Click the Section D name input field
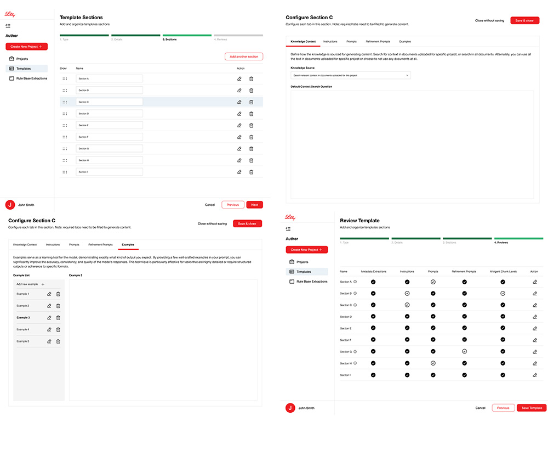This screenshot has height=449, width=548. point(109,114)
